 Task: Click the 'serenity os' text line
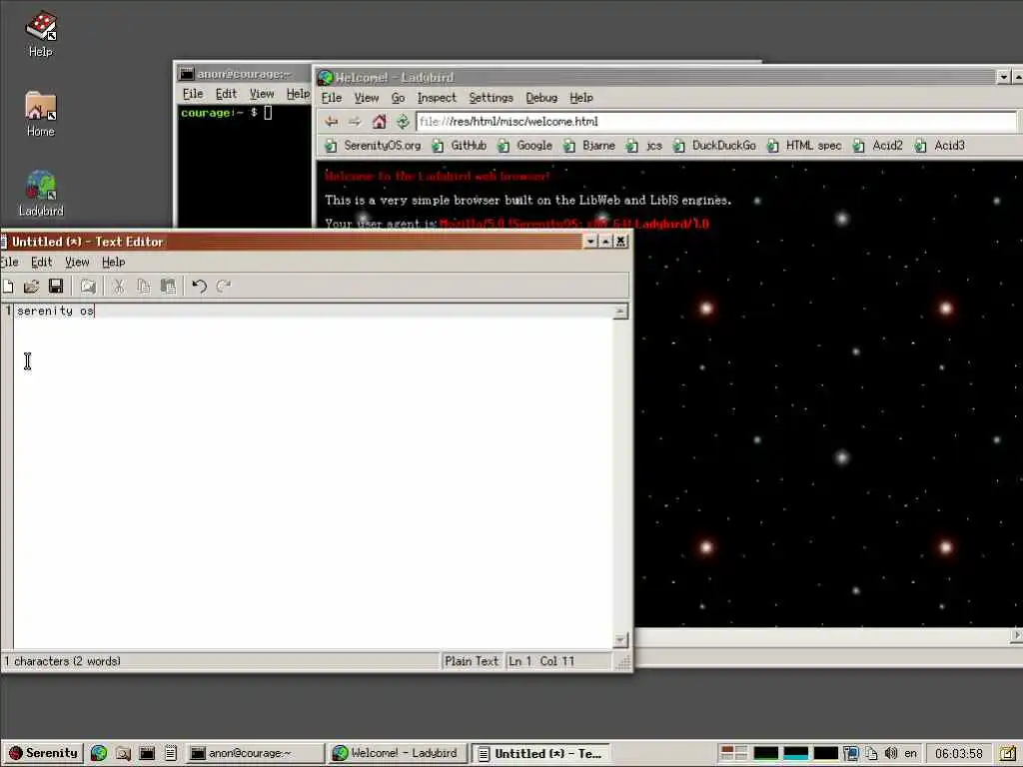coord(56,312)
